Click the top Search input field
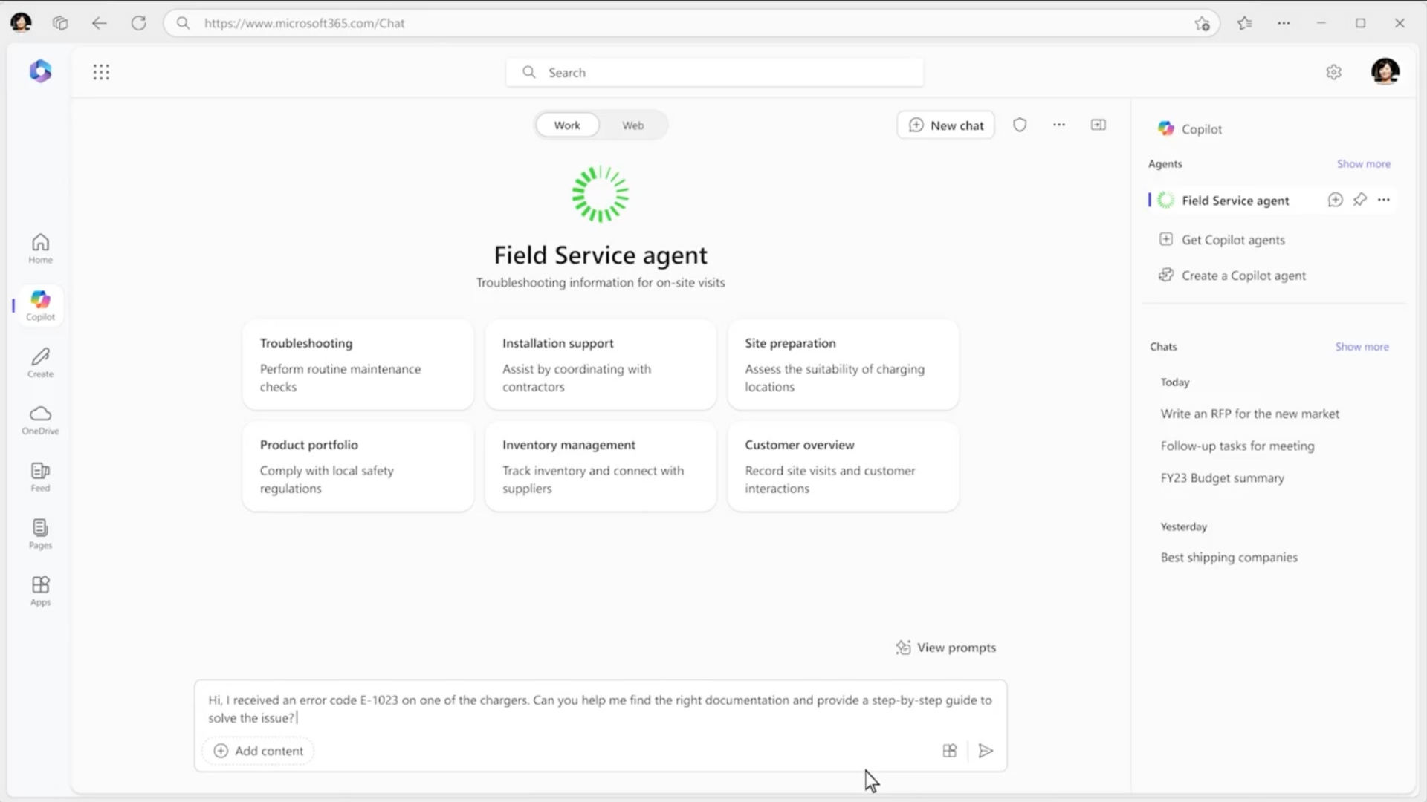 click(713, 72)
